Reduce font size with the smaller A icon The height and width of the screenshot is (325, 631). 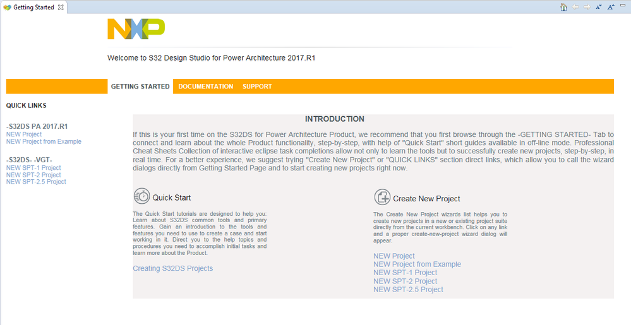599,7
